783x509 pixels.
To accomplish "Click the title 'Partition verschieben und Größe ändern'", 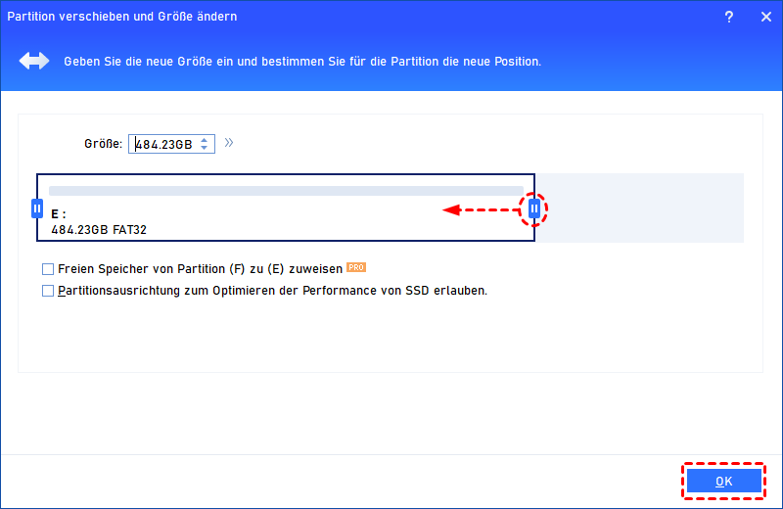I will [x=121, y=17].
